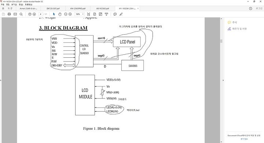Collapse the right tools pane arrow
Image resolution: width=264 pixels, height=143 pixels.
pyautogui.click(x=223, y=81)
